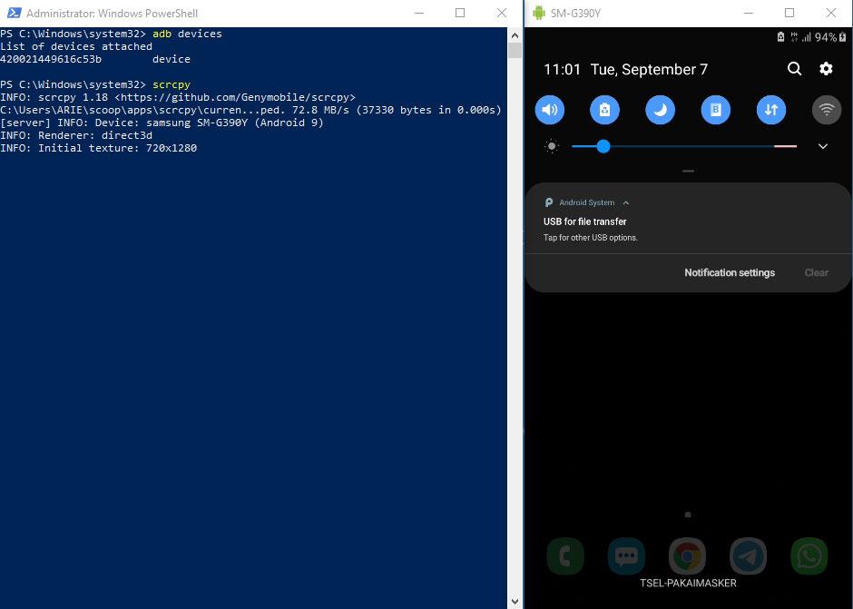This screenshot has height=609, width=853.
Task: Open phone settings gear icon
Action: [826, 69]
